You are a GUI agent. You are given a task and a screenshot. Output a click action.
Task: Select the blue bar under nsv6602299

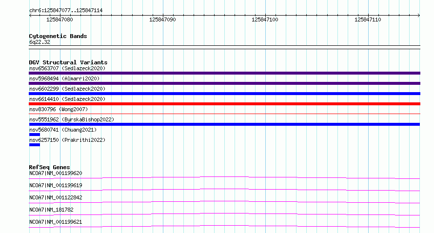(224, 94)
